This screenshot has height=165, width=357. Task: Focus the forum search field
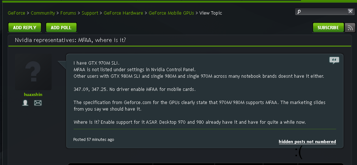325,12
